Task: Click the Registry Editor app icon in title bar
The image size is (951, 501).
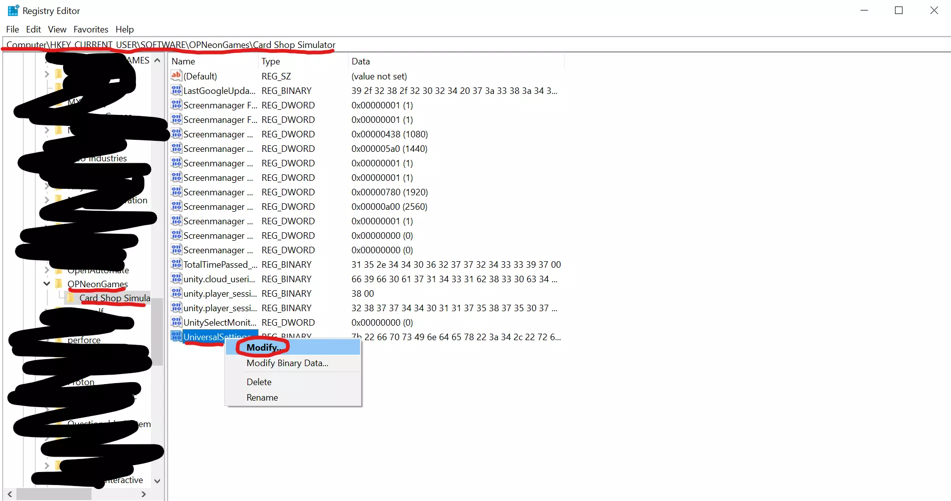Action: pos(13,10)
